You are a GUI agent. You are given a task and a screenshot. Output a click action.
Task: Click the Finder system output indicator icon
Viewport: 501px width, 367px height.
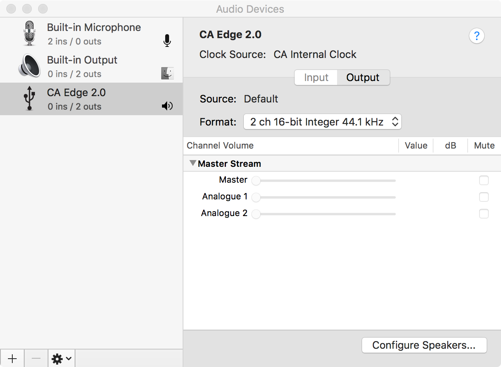click(167, 73)
